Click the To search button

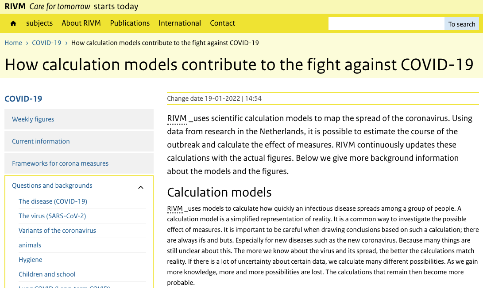click(461, 24)
